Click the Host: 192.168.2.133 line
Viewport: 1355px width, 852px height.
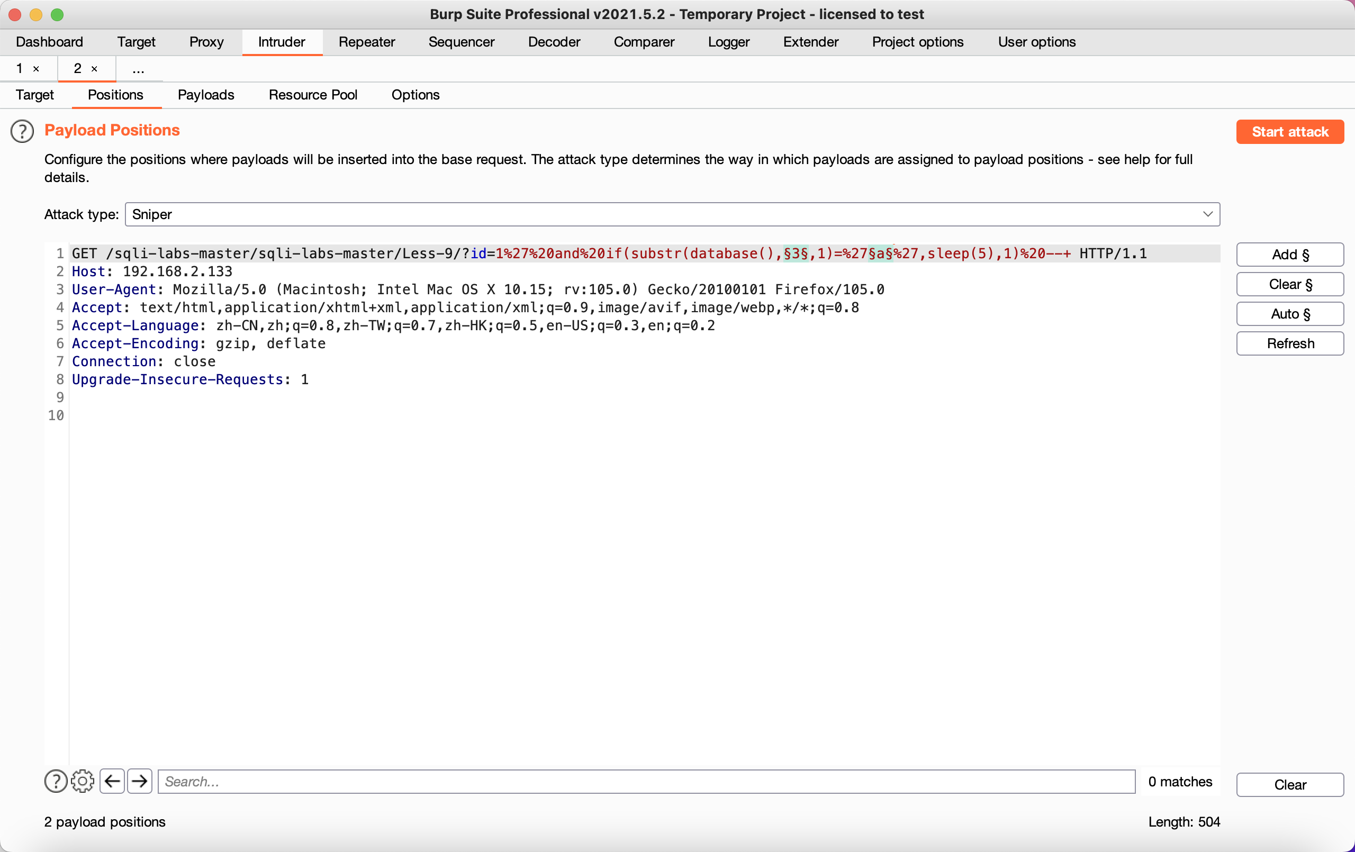click(x=152, y=271)
